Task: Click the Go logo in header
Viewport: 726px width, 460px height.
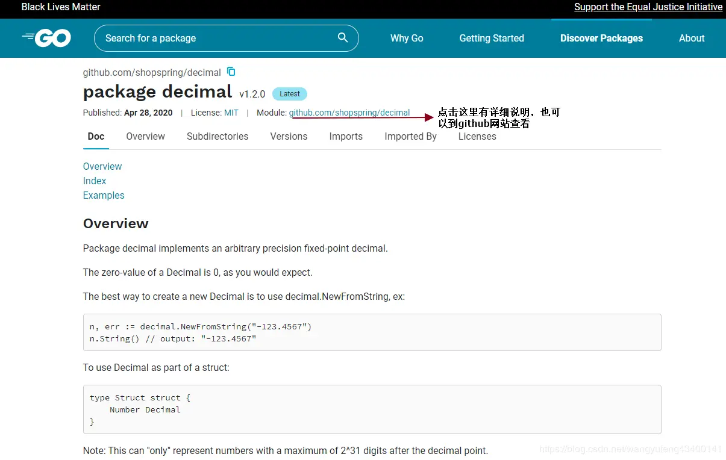Action: [x=46, y=38]
